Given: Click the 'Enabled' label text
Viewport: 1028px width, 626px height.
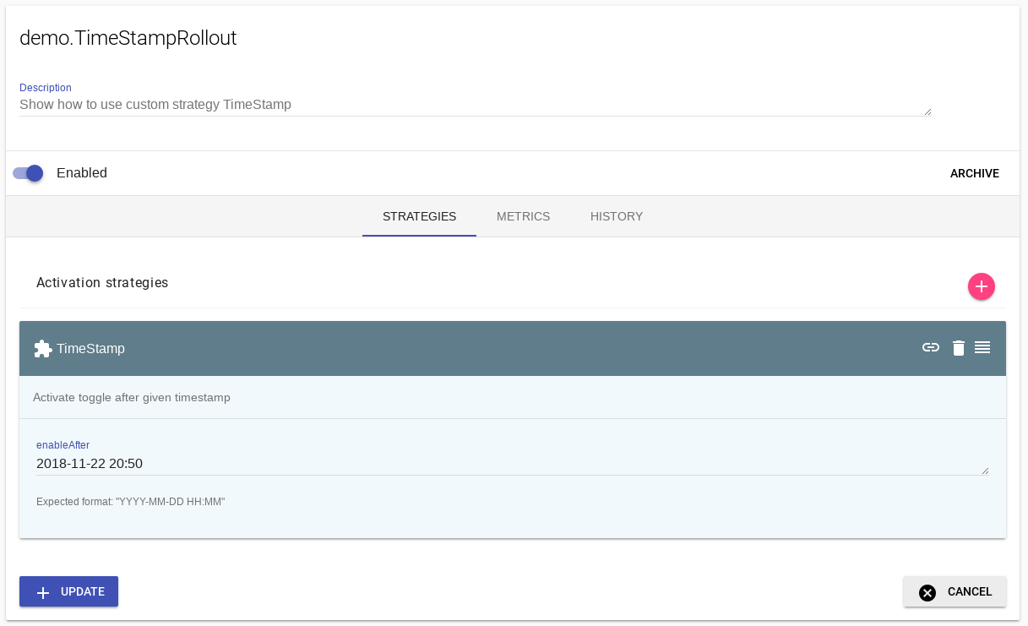Looking at the screenshot, I should point(82,173).
